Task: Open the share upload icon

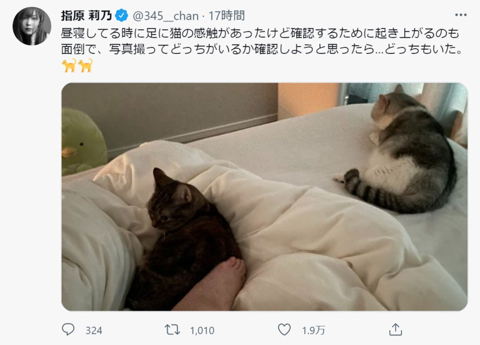Action: pyautogui.click(x=395, y=330)
